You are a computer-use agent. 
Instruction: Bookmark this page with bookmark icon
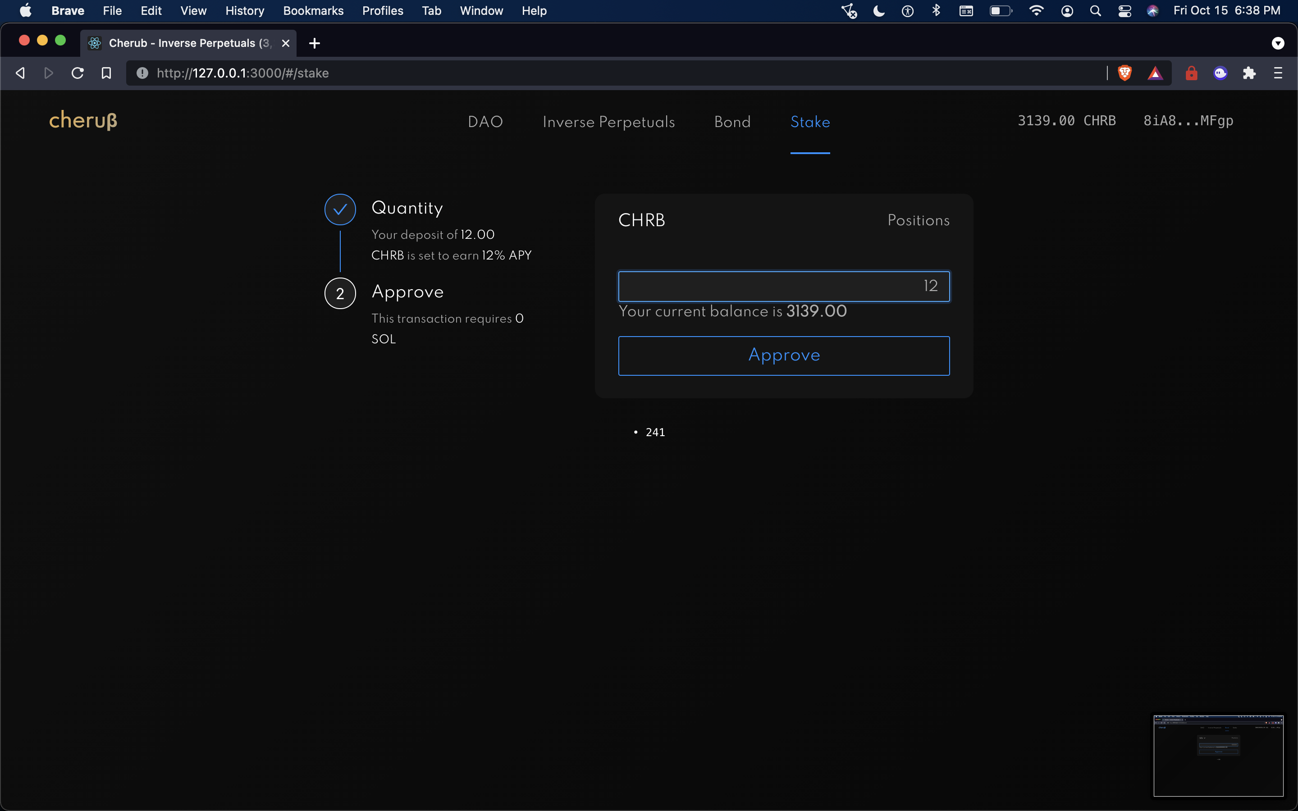click(x=106, y=73)
